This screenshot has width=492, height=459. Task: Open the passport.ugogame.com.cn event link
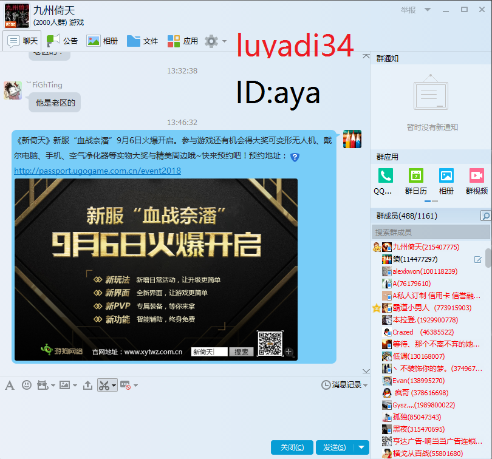97,171
